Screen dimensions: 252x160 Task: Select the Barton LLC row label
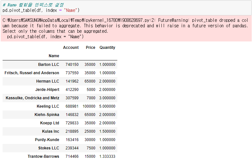[x=49, y=64]
